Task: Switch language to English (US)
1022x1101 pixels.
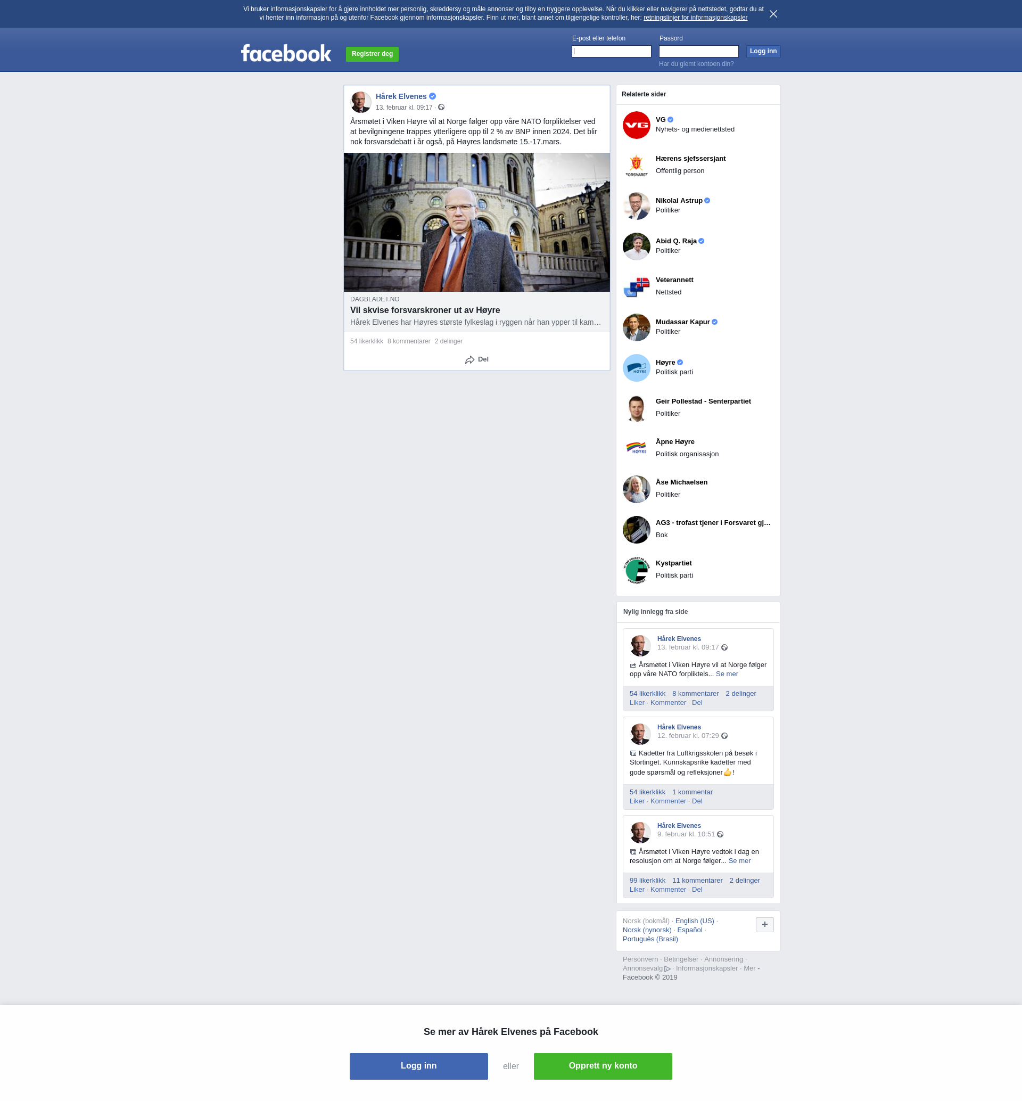Action: coord(694,921)
